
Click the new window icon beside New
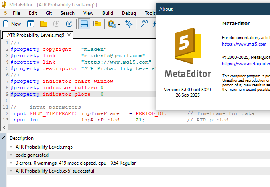click(30, 24)
